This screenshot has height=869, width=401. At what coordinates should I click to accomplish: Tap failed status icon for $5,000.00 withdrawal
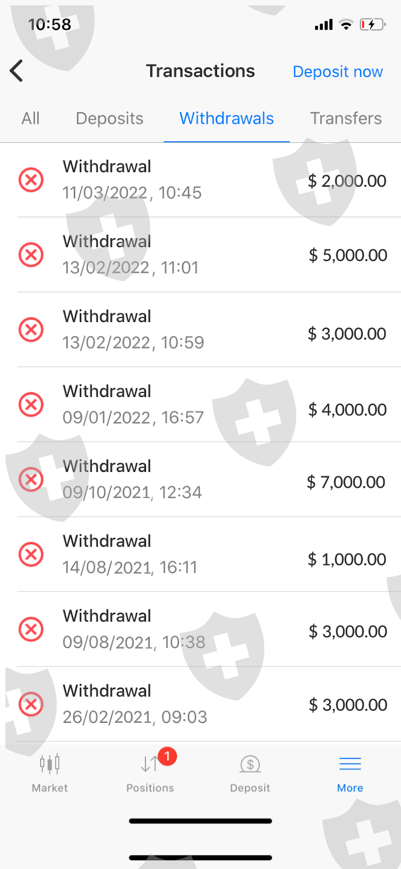tap(31, 255)
